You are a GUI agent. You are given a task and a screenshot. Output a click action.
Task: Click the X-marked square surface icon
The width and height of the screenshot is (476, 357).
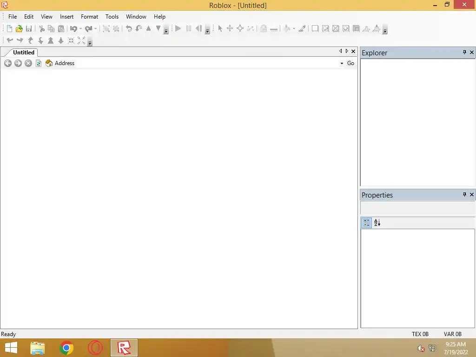[336, 28]
